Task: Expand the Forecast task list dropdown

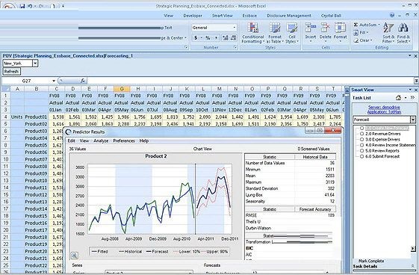Action: [x=413, y=120]
